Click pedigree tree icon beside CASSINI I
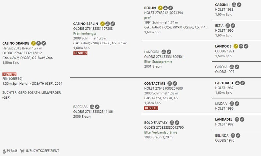 [234, 5]
